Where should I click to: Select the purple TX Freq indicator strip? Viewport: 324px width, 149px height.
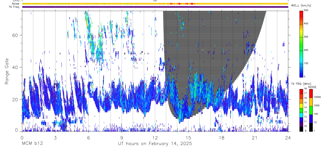(155, 7)
